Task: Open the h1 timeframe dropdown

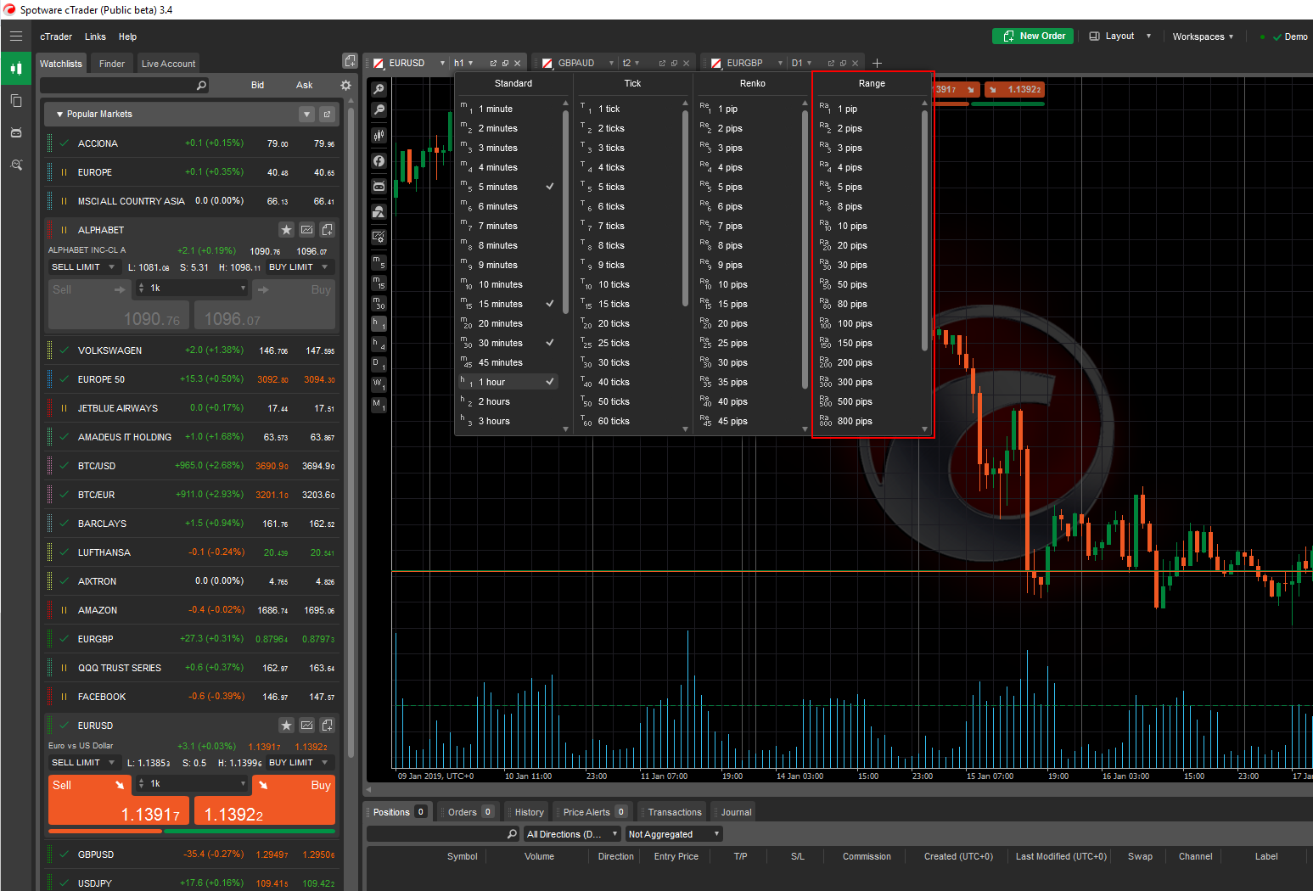Action: click(x=464, y=64)
